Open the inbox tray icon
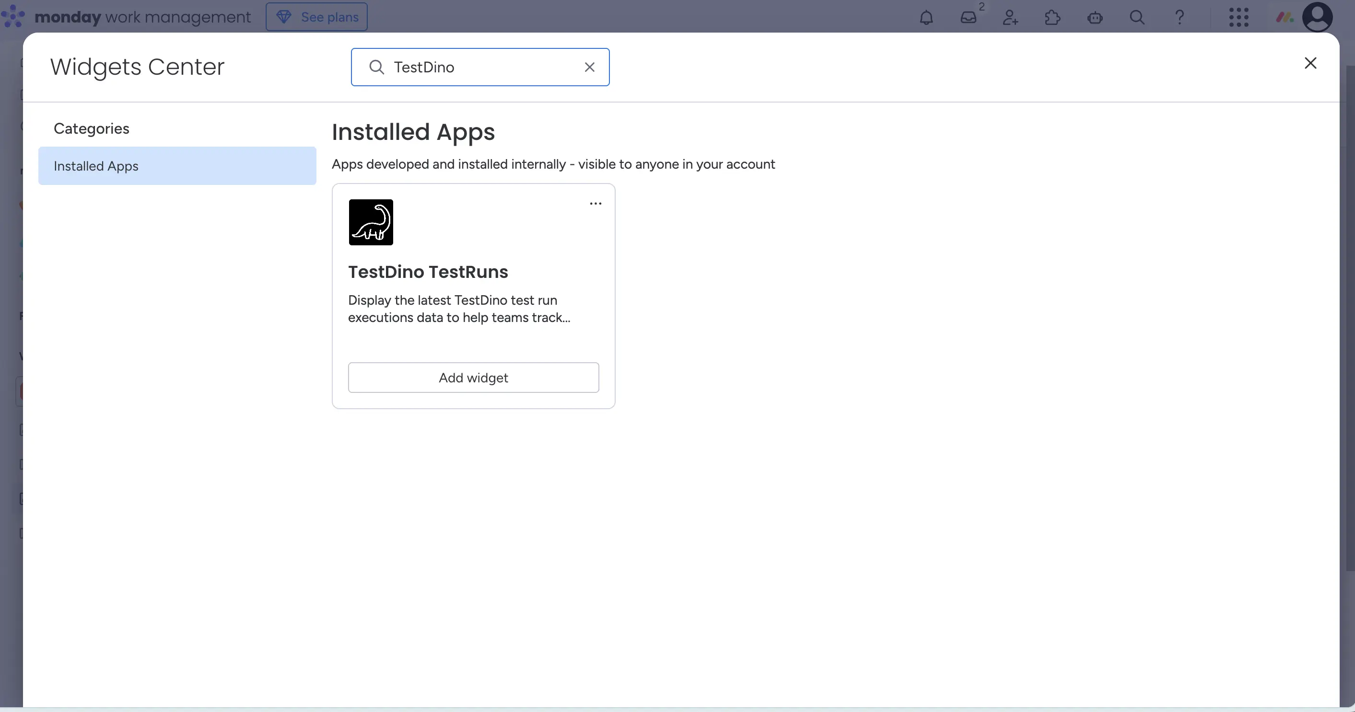 click(969, 17)
